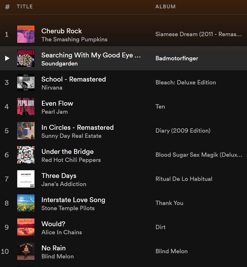This screenshot has width=247, height=267.
Task: Open Stone Temple Pilots artist link
Action: (68, 208)
